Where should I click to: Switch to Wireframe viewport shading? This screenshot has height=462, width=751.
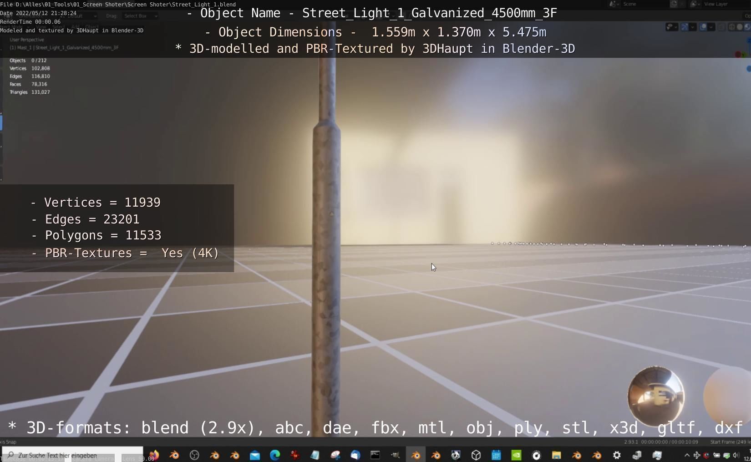coord(732,27)
